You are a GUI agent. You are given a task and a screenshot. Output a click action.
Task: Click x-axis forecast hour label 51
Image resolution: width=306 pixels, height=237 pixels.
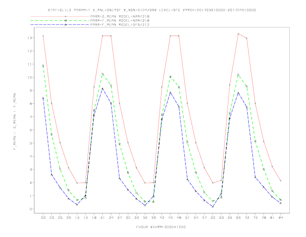(x=187, y=218)
